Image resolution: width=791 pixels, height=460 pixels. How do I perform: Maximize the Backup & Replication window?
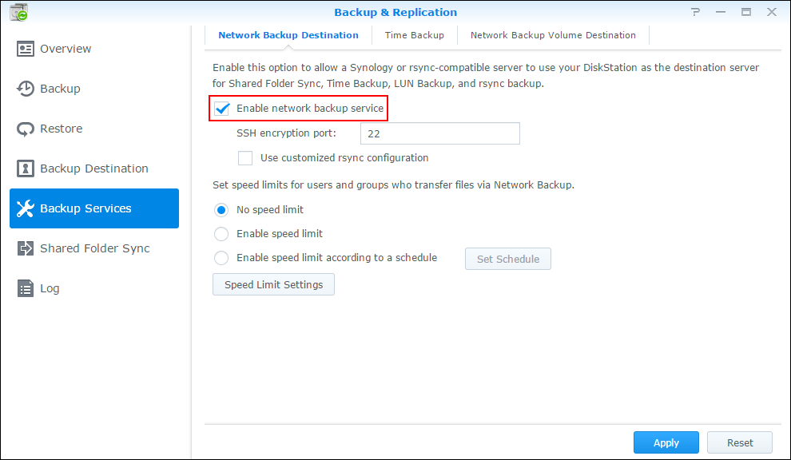click(746, 12)
